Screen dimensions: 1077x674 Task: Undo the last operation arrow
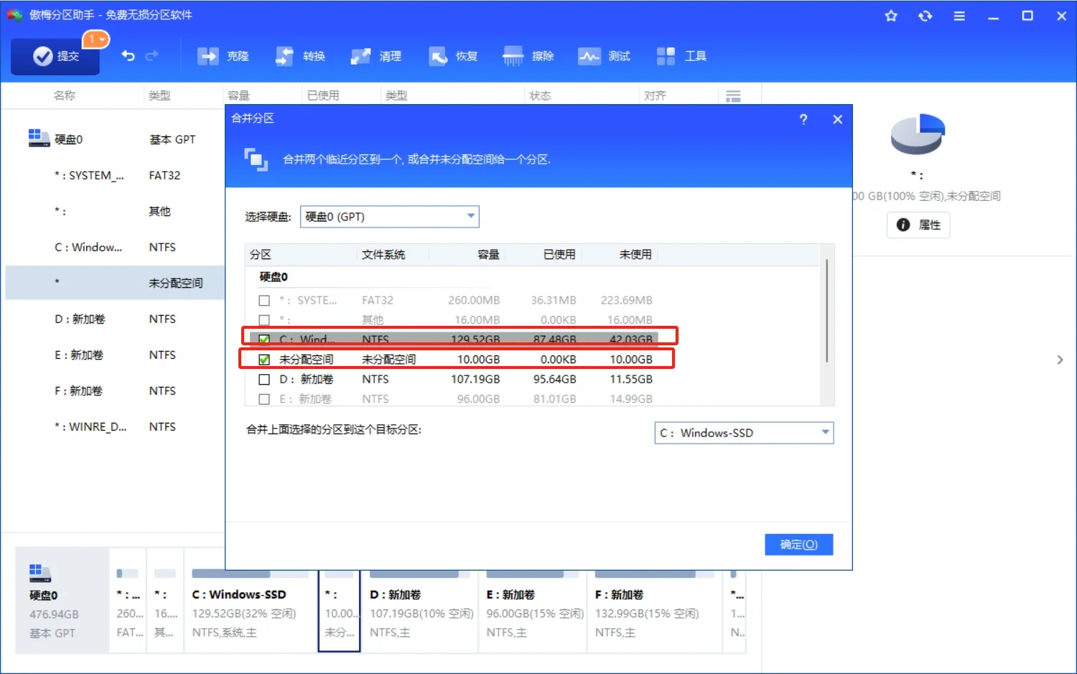point(129,56)
